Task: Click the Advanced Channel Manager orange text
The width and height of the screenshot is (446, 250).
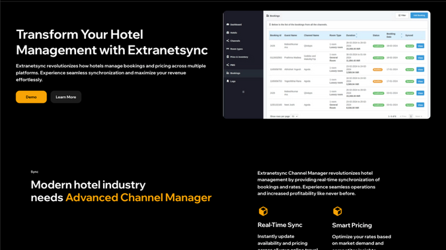Action: coord(138,197)
